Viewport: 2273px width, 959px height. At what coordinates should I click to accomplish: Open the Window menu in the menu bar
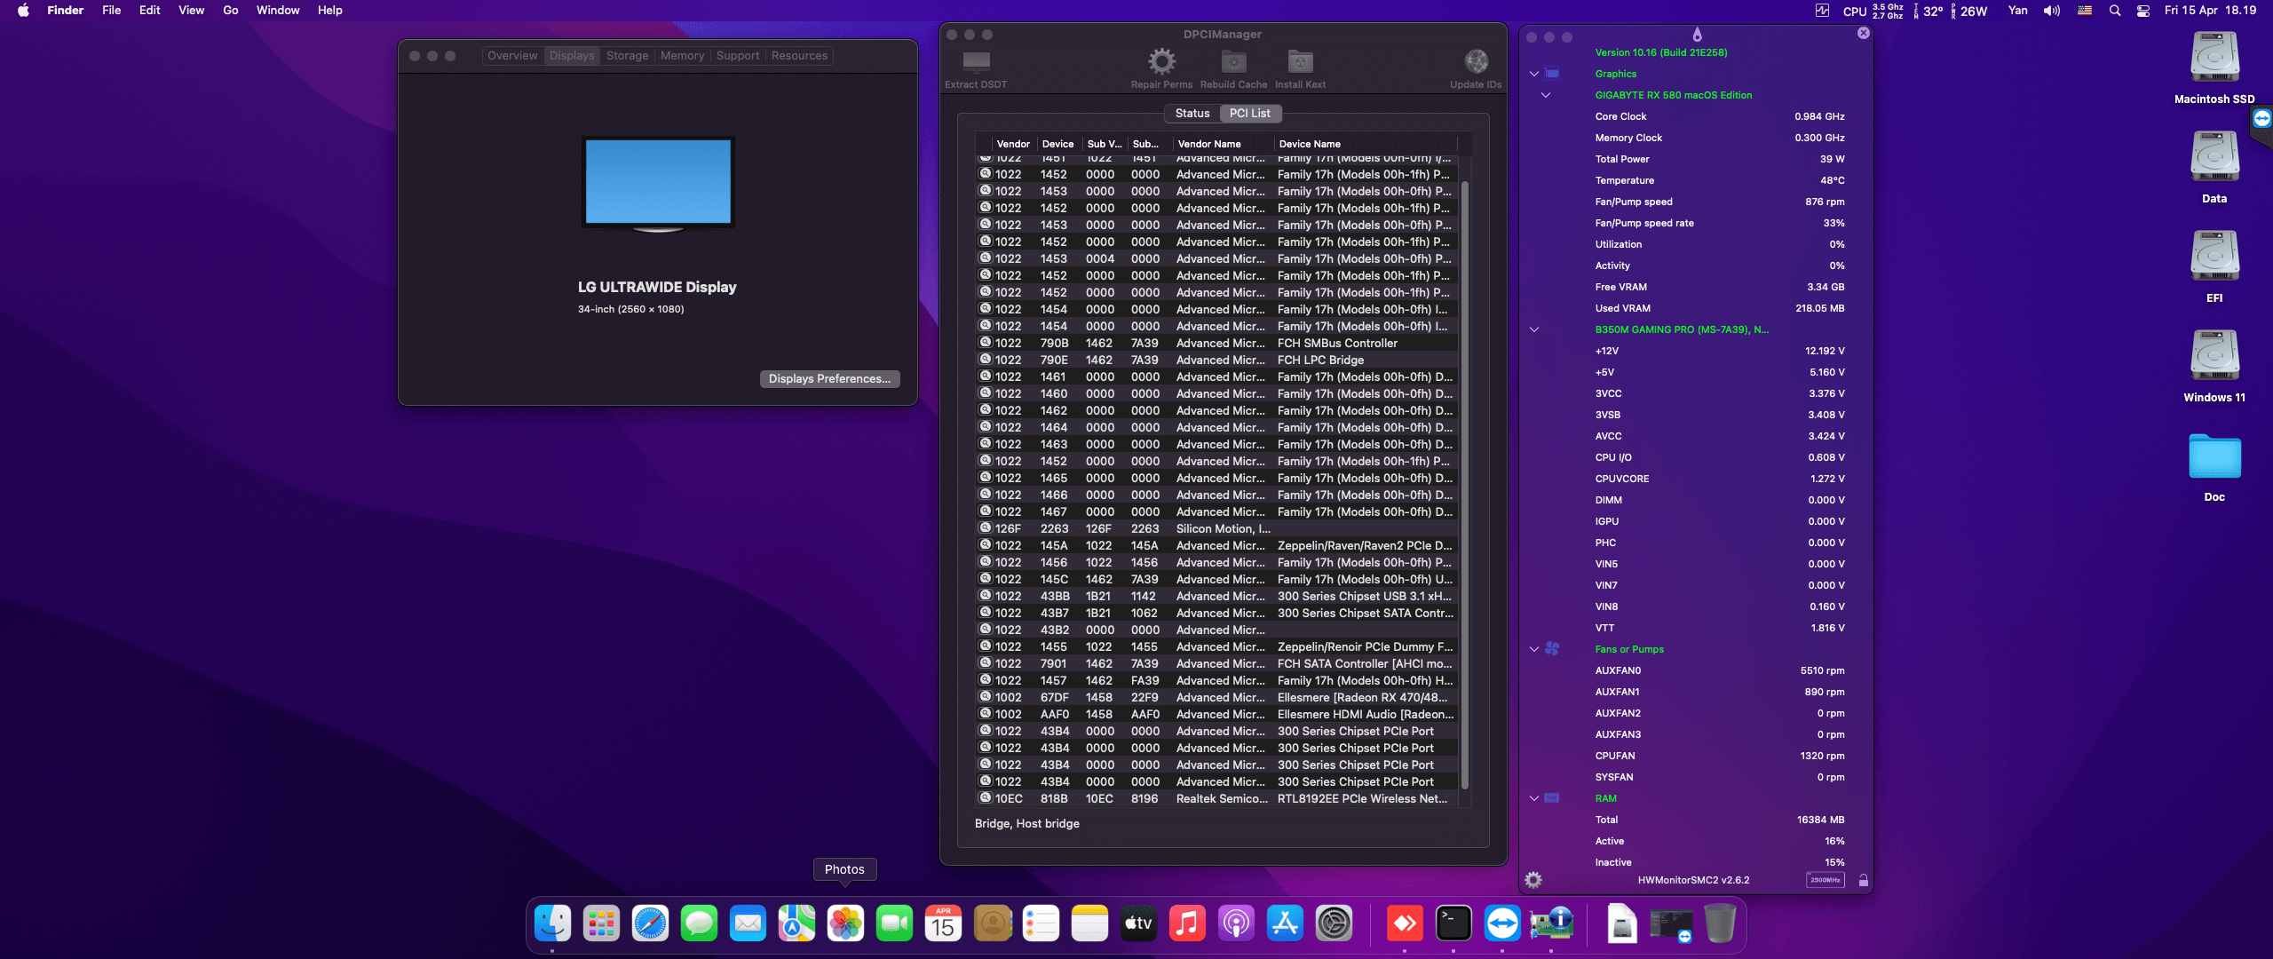278,11
